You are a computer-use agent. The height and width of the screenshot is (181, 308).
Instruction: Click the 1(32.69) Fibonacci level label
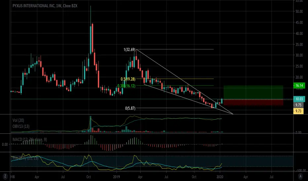[130, 50]
